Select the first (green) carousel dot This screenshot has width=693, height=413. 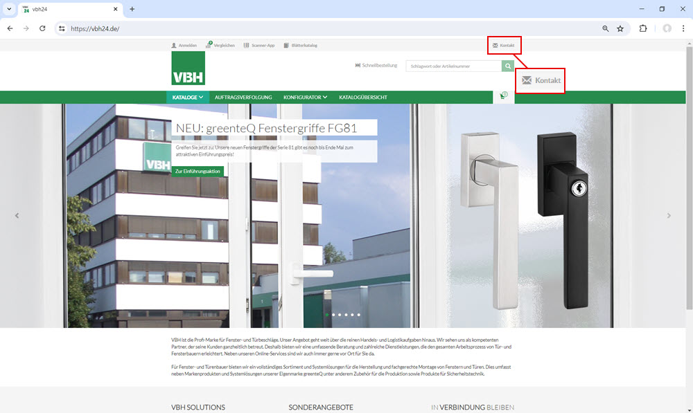327,315
